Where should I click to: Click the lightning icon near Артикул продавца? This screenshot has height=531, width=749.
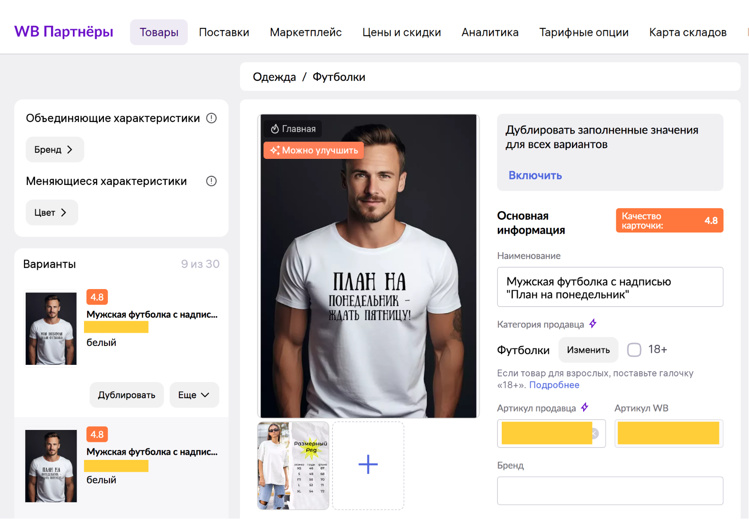click(585, 407)
